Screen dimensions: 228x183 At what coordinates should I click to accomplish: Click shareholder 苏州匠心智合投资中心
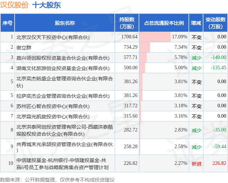(53, 106)
